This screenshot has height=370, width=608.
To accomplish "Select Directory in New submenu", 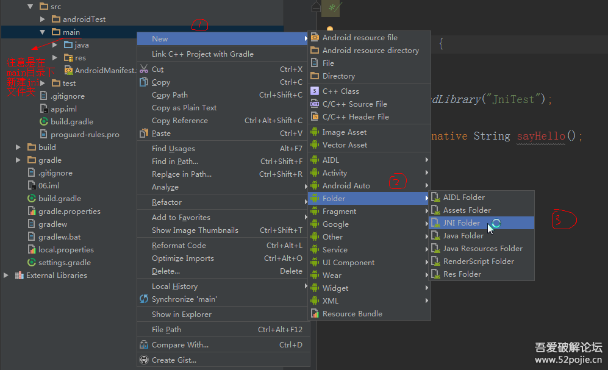I will click(369, 76).
